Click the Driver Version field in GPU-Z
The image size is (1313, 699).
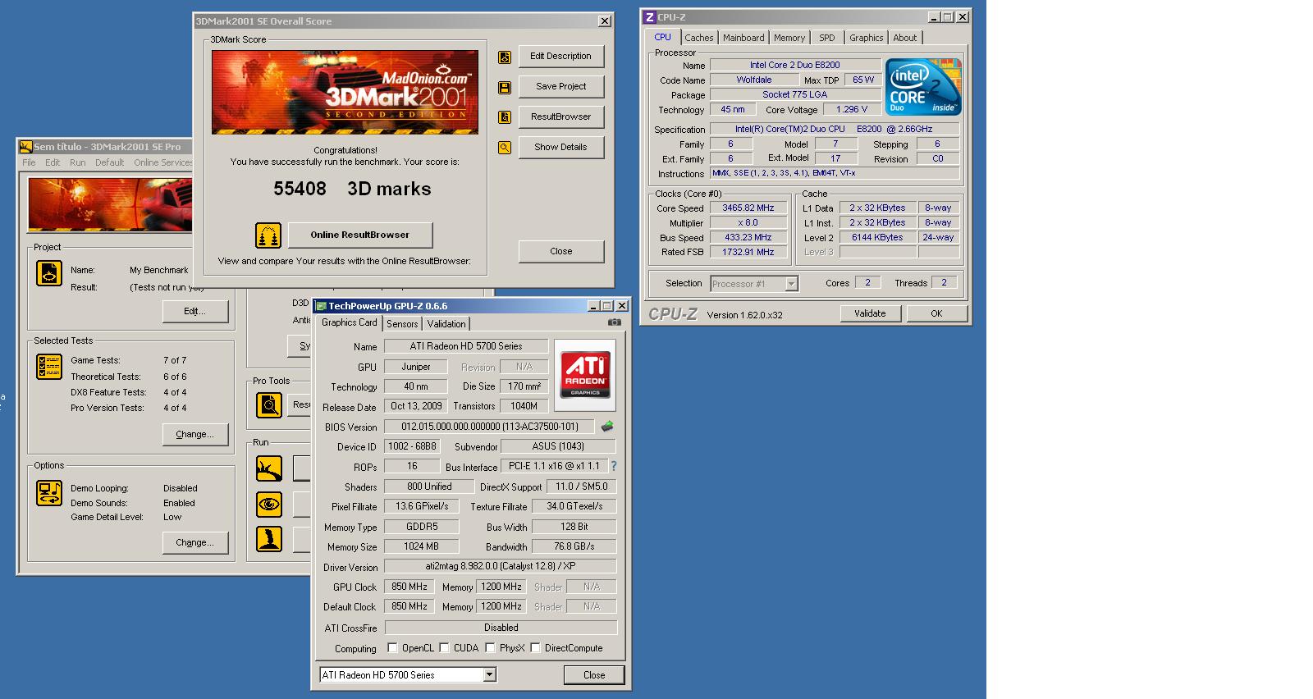tap(501, 566)
